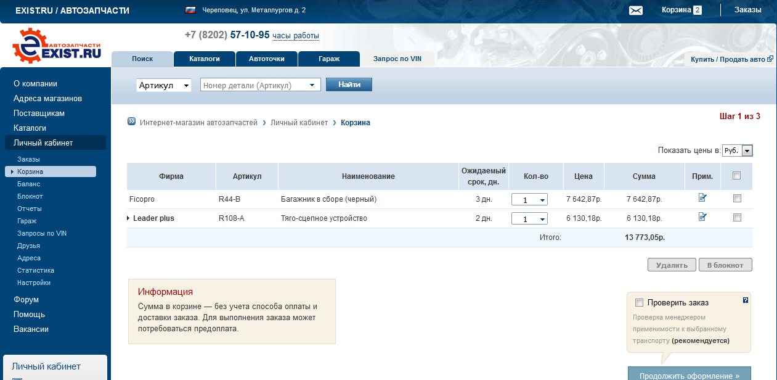Open Отчеты in the sidebar
Image resolution: width=777 pixels, height=380 pixels.
pos(30,209)
